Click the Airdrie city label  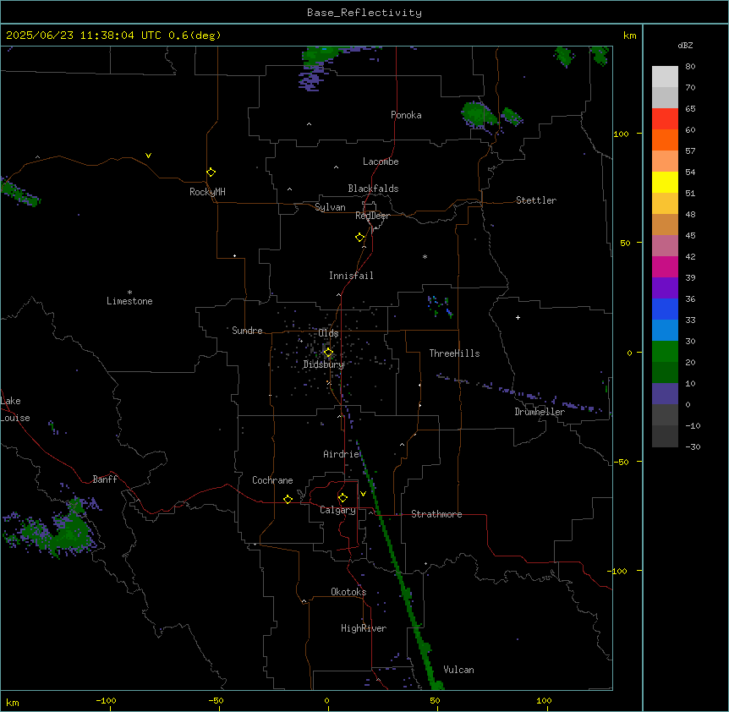(x=341, y=454)
